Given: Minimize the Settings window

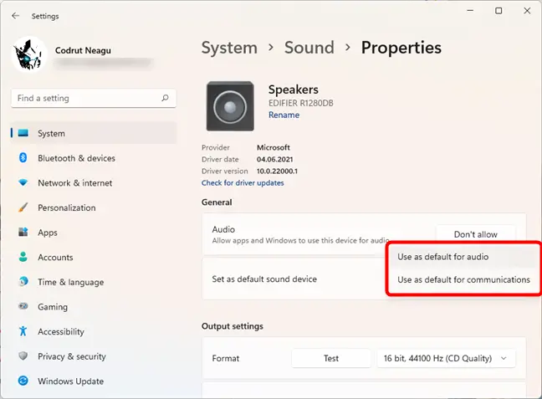Looking at the screenshot, I should coord(470,11).
